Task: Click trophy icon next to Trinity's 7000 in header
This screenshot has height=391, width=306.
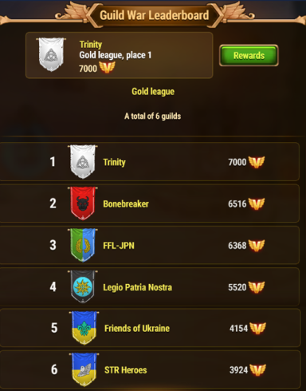Action: point(107,67)
